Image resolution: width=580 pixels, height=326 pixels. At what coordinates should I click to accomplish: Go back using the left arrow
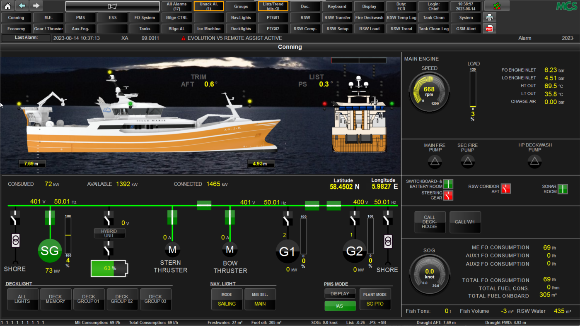pos(22,6)
